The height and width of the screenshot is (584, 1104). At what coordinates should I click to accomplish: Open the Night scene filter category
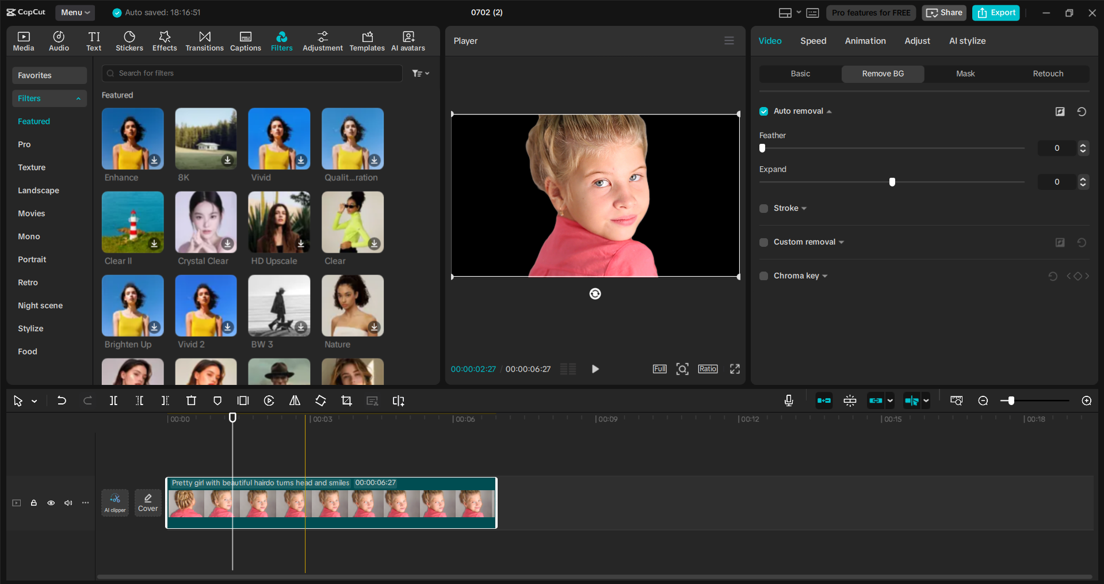40,306
